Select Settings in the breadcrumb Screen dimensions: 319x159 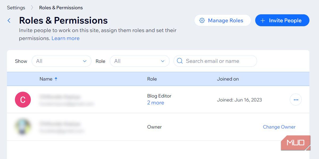16,8
